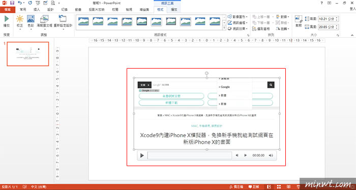Switch to Home (常用) tab

(x=23, y=10)
